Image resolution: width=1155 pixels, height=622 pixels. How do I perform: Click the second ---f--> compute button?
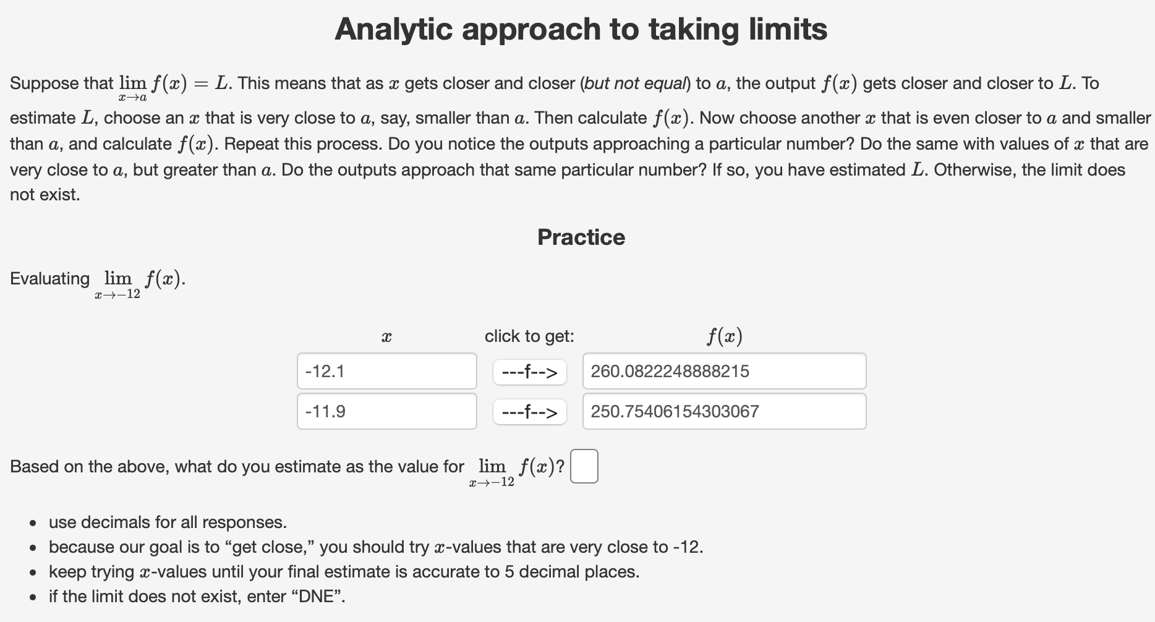(x=529, y=411)
